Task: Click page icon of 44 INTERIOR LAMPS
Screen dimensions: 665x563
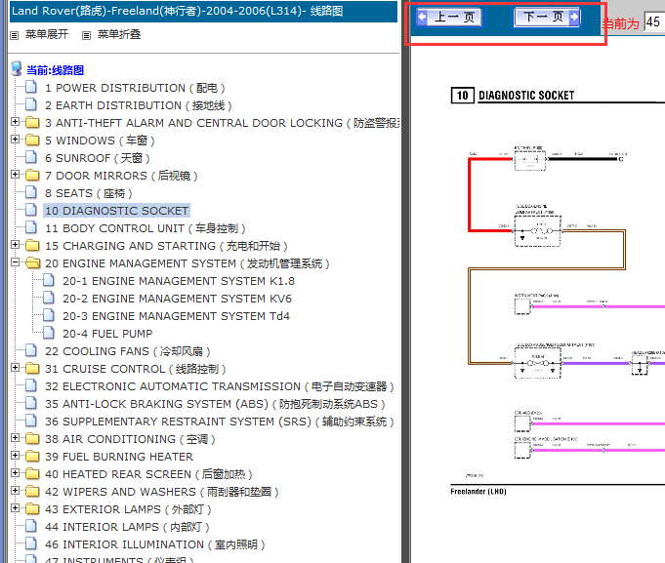Action: [31, 526]
